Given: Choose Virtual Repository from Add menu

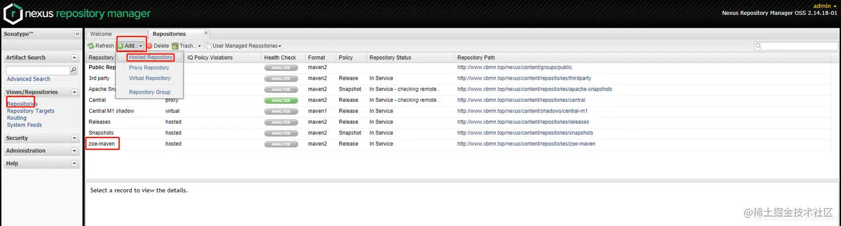Looking at the screenshot, I should 150,78.
